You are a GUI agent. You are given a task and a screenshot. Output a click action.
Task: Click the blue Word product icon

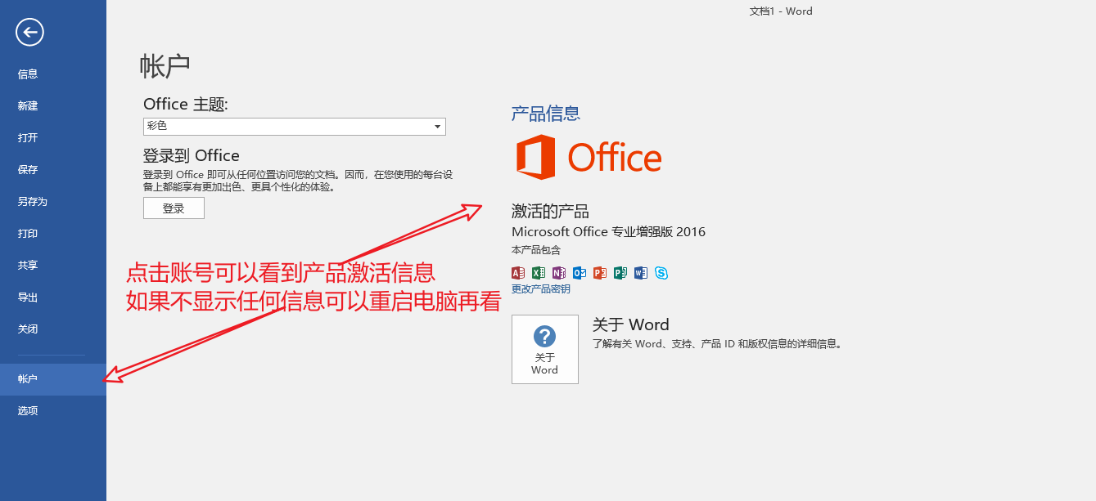641,273
